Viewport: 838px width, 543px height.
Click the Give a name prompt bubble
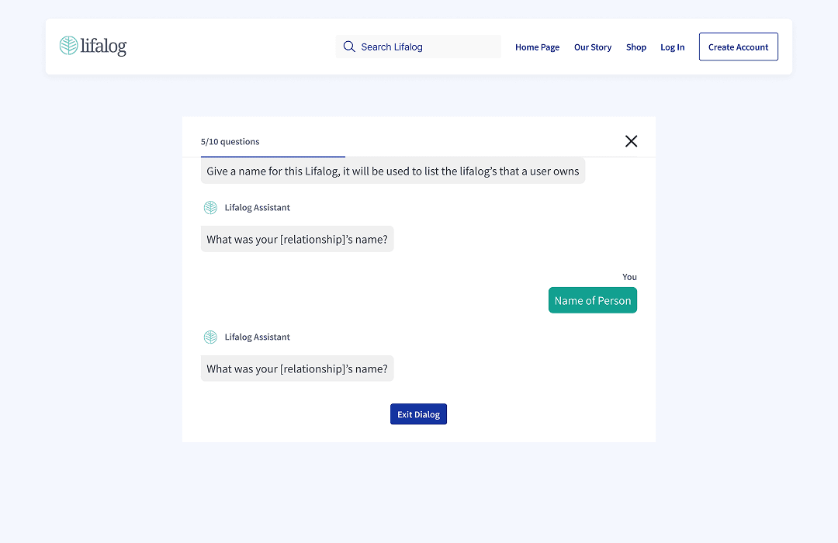[x=393, y=171]
